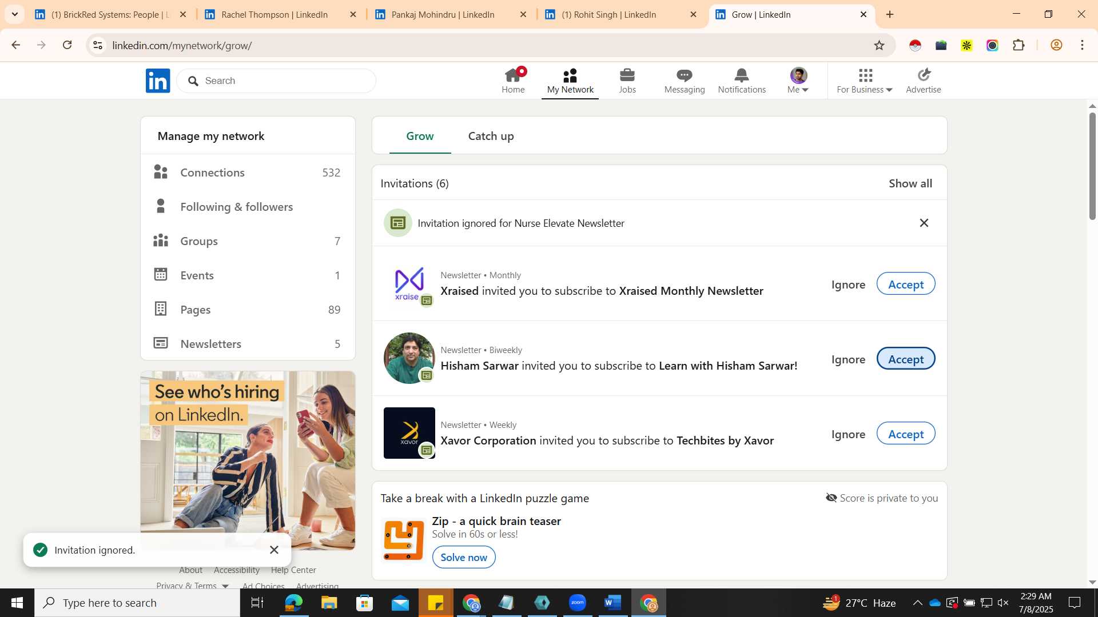Go to Home feed icon
Image resolution: width=1098 pixels, height=617 pixels.
click(x=513, y=81)
